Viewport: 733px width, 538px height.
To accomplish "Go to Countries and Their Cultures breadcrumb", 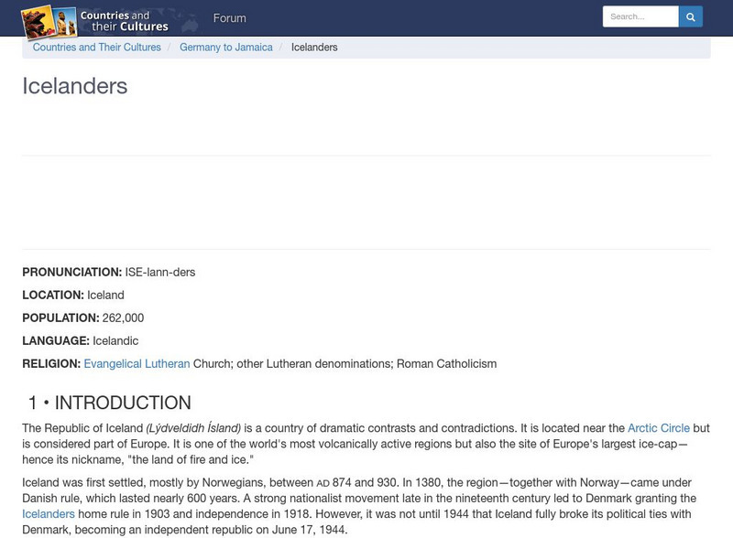I will click(x=97, y=48).
